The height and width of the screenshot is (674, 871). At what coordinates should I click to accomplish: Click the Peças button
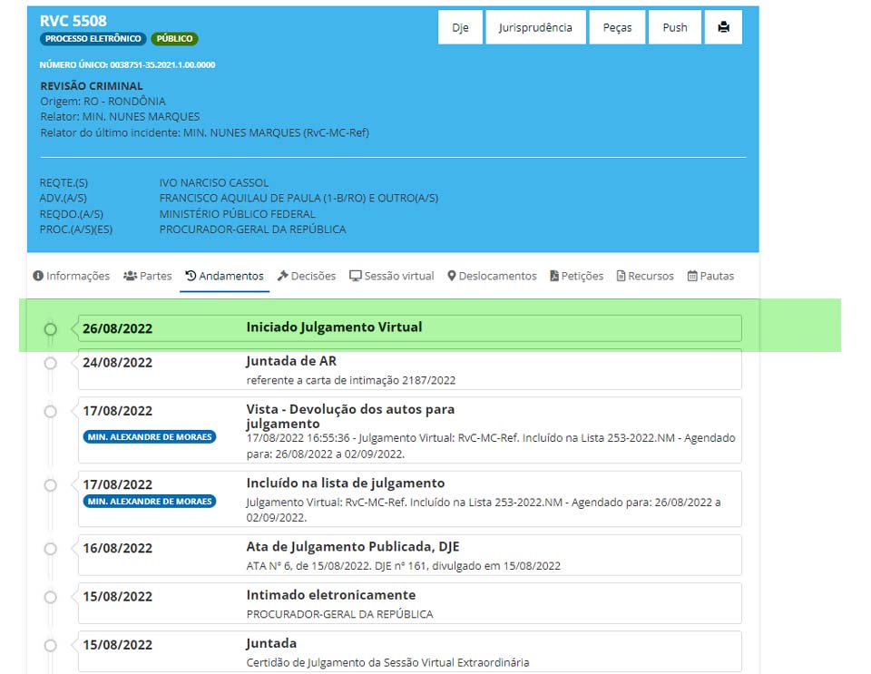617,27
